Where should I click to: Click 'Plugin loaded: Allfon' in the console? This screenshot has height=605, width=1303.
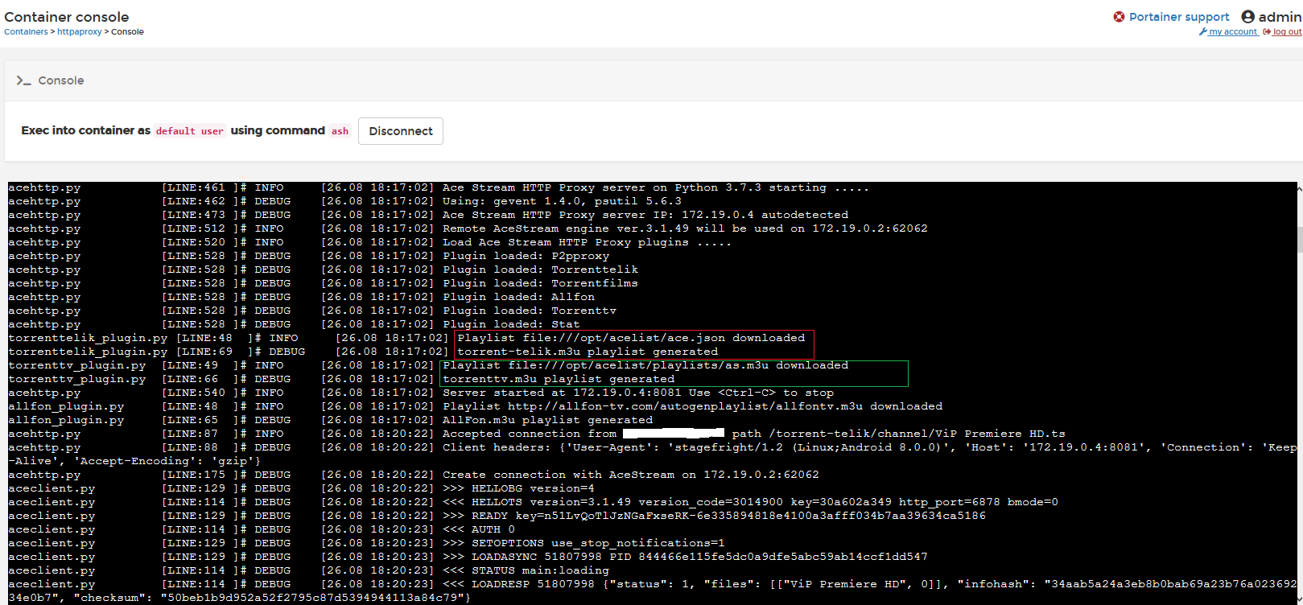point(518,297)
